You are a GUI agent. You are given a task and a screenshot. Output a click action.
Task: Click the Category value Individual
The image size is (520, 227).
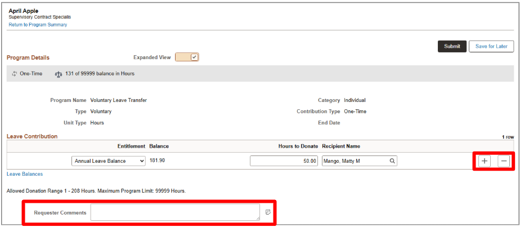coord(355,100)
